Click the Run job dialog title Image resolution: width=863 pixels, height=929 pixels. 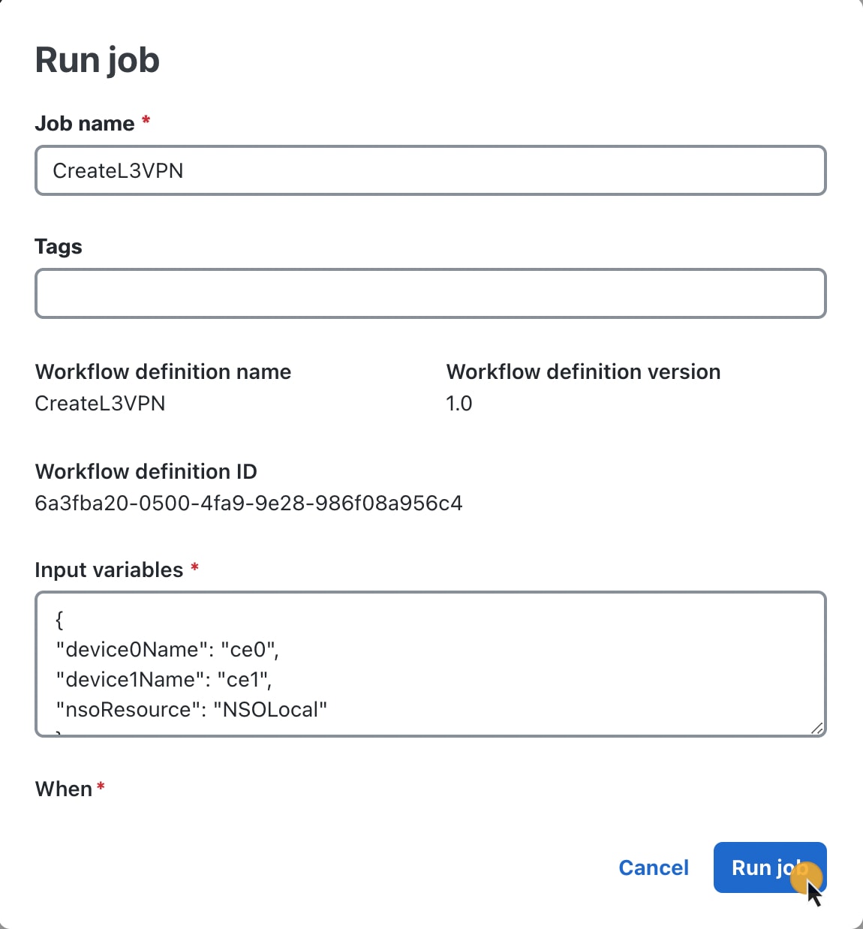pyautogui.click(x=97, y=59)
